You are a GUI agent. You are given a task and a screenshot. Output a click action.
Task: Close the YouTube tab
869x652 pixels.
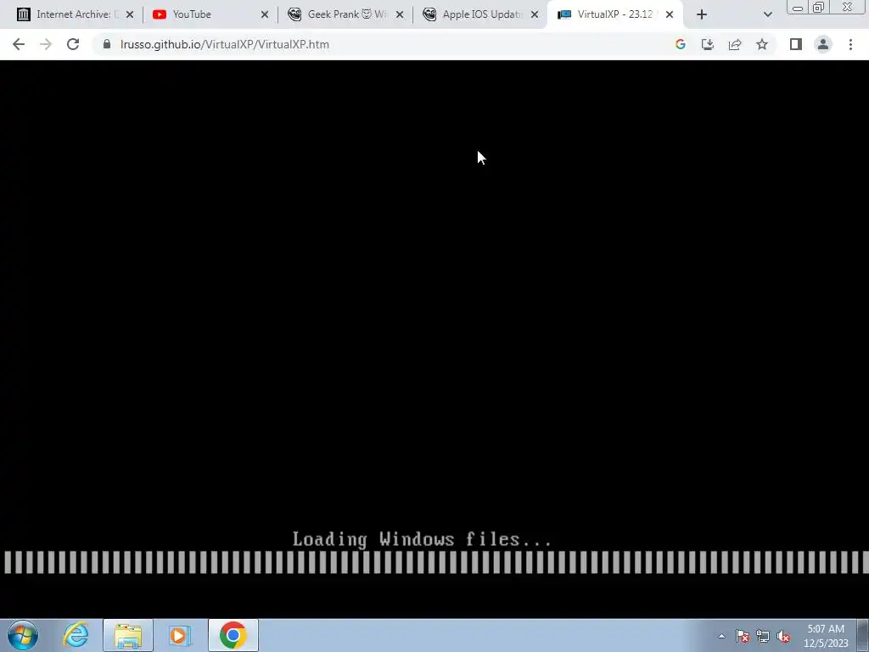[x=265, y=14]
